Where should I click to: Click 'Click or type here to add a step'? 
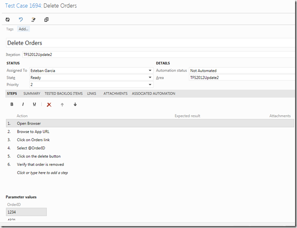(x=42, y=173)
